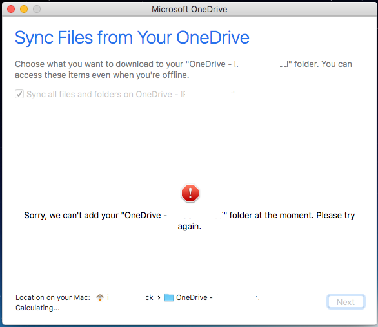This screenshot has width=378, height=327.
Task: Click the 'Calculating...' status text
Action: tap(37, 308)
